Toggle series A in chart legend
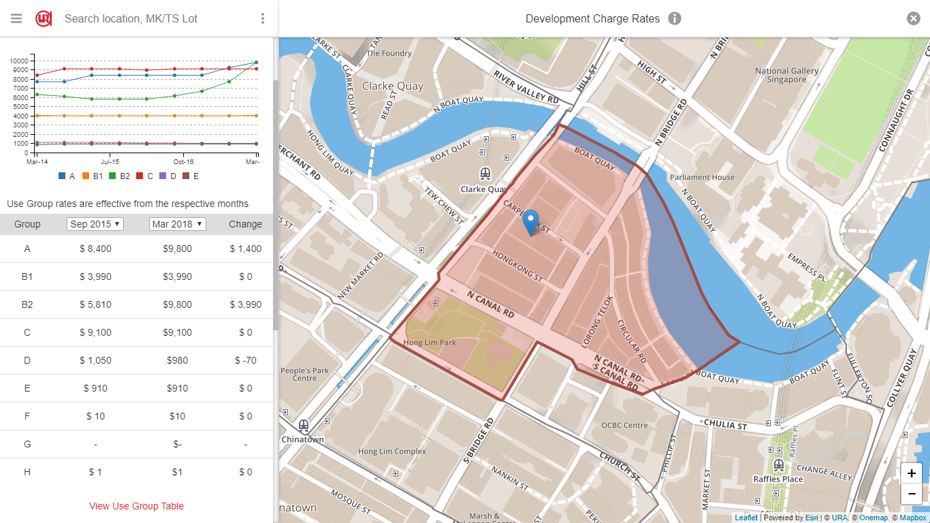This screenshot has width=930, height=523. coord(67,176)
